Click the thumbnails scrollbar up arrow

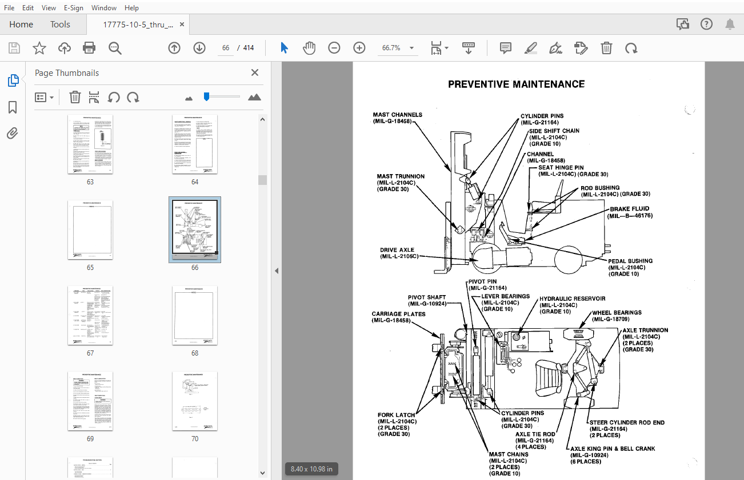point(262,120)
